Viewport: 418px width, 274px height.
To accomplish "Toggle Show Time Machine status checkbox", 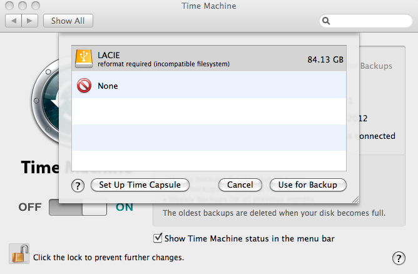I will coord(158,238).
